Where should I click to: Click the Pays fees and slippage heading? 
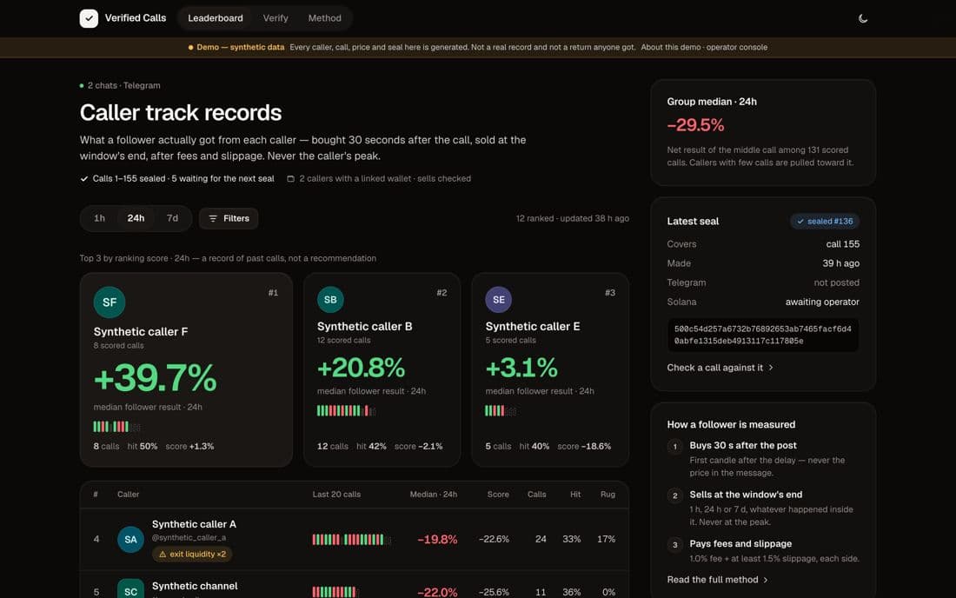740,544
